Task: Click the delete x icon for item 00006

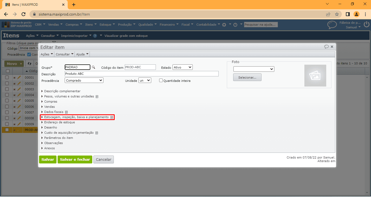Action: [x=14, y=107]
